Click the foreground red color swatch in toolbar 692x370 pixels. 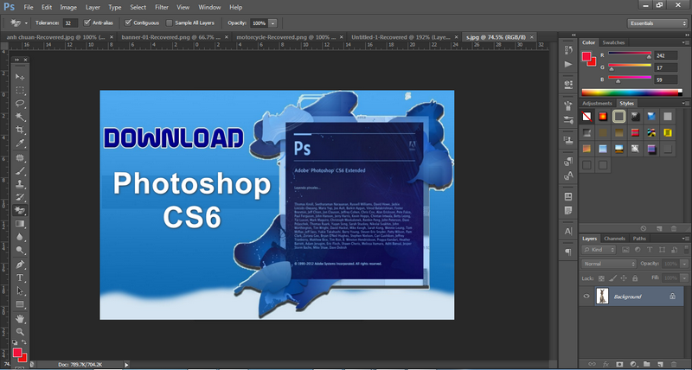pos(16,352)
